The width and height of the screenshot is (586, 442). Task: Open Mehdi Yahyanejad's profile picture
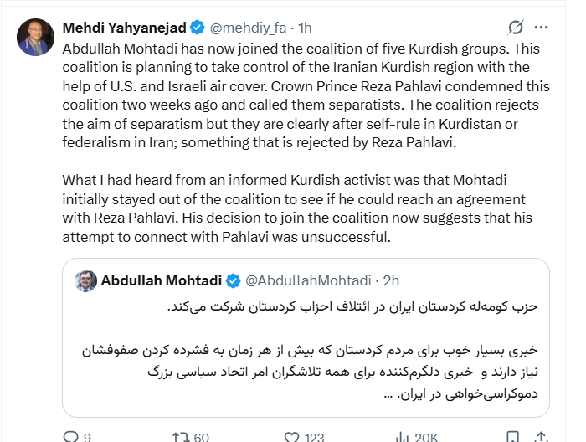[36, 38]
